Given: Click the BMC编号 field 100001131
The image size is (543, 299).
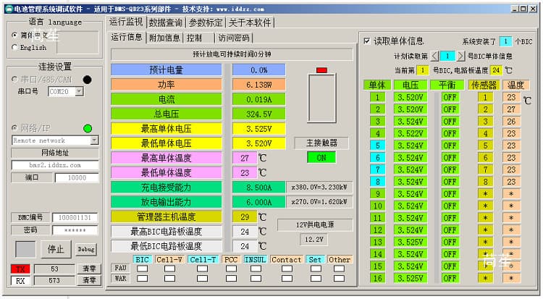Looking at the screenshot, I should tap(75, 218).
